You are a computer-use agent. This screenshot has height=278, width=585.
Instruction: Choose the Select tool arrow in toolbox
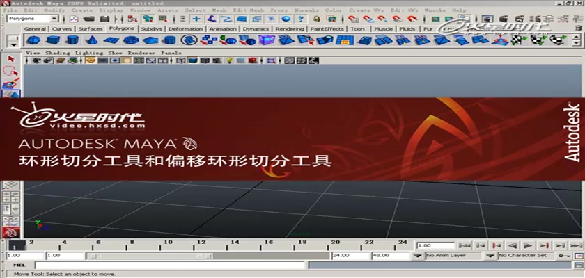11,58
